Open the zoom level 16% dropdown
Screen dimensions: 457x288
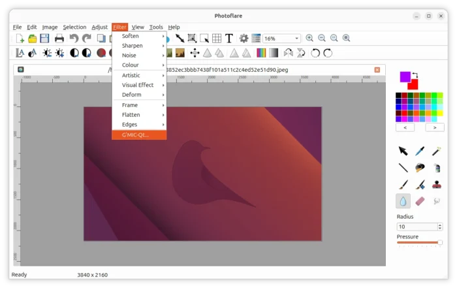coord(281,39)
